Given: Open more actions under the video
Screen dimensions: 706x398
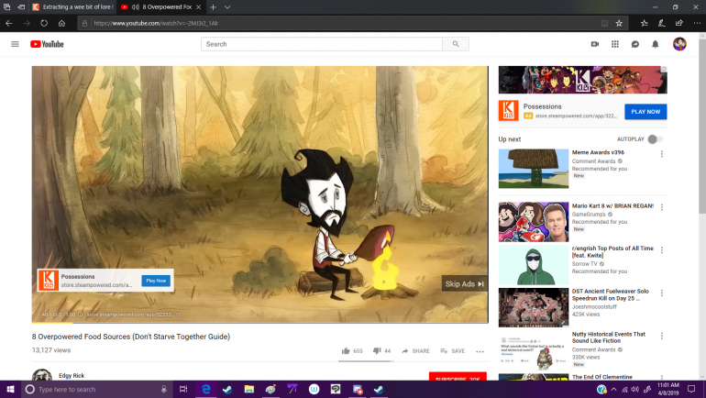Looking at the screenshot, I should tap(480, 351).
